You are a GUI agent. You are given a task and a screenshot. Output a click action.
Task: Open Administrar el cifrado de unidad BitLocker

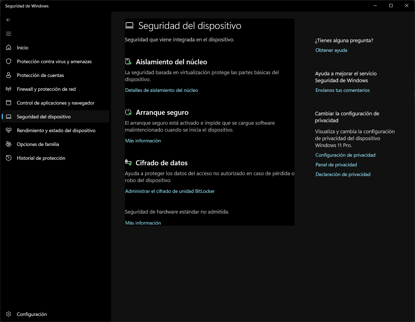coord(170,191)
